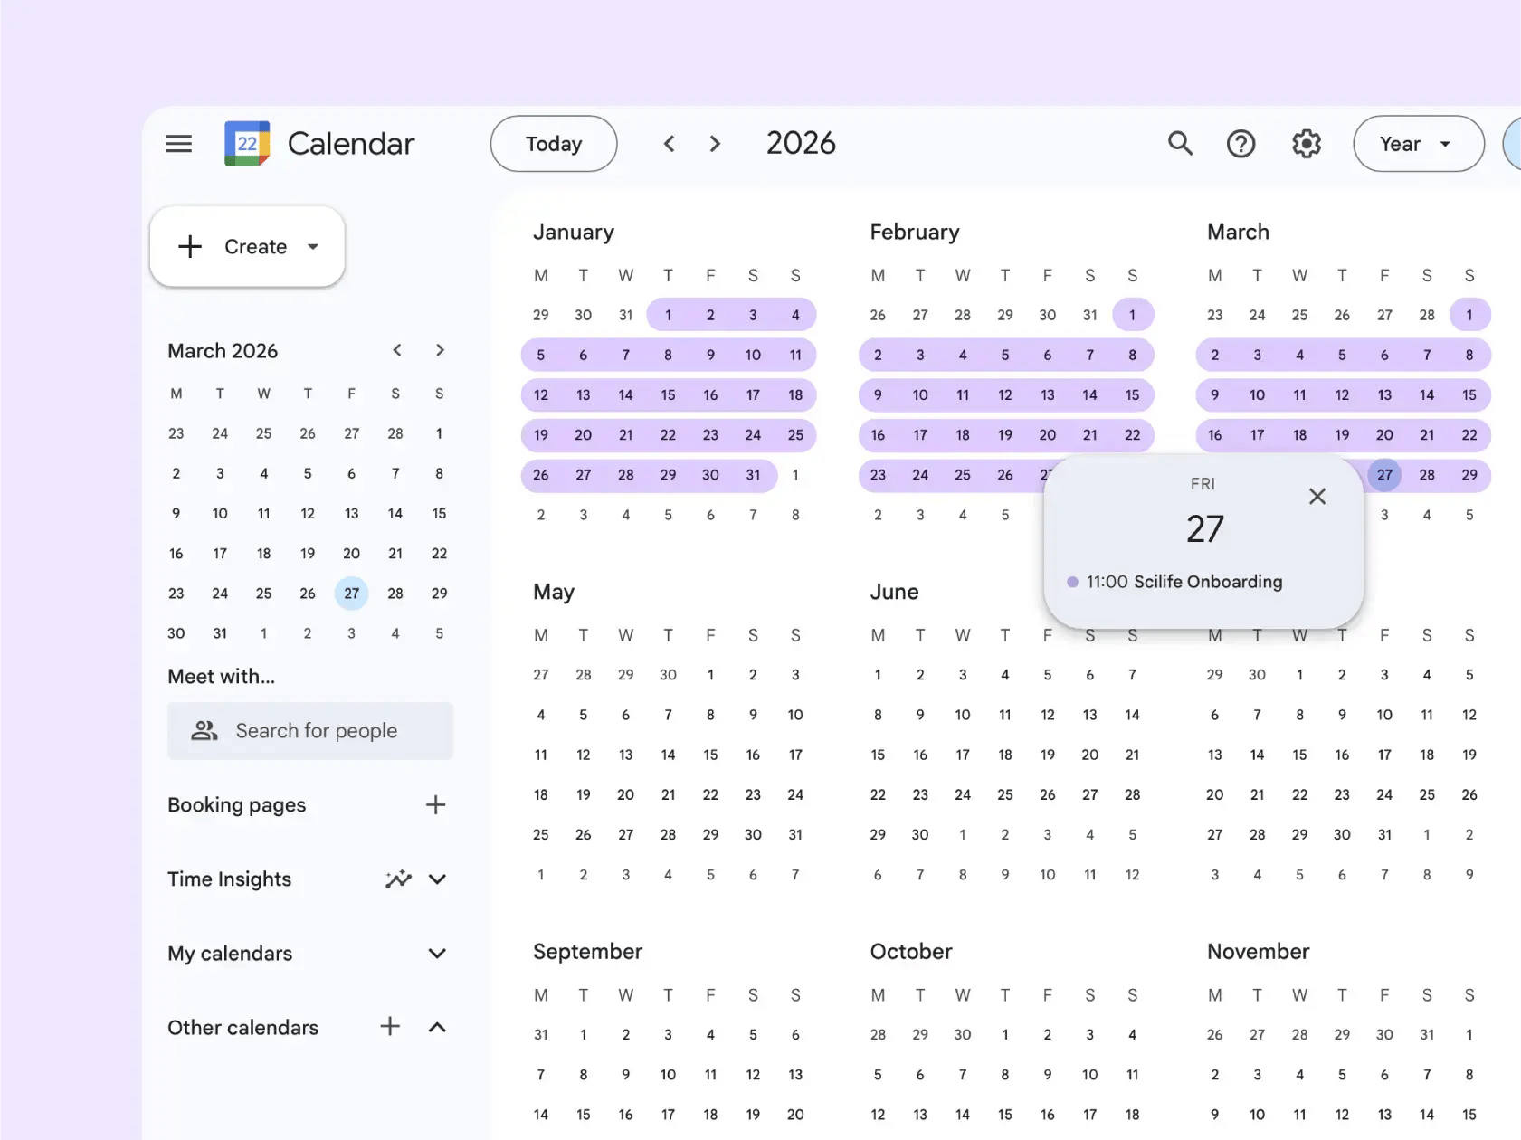
Task: Add a new booking page with the plus icon
Action: coord(435,804)
